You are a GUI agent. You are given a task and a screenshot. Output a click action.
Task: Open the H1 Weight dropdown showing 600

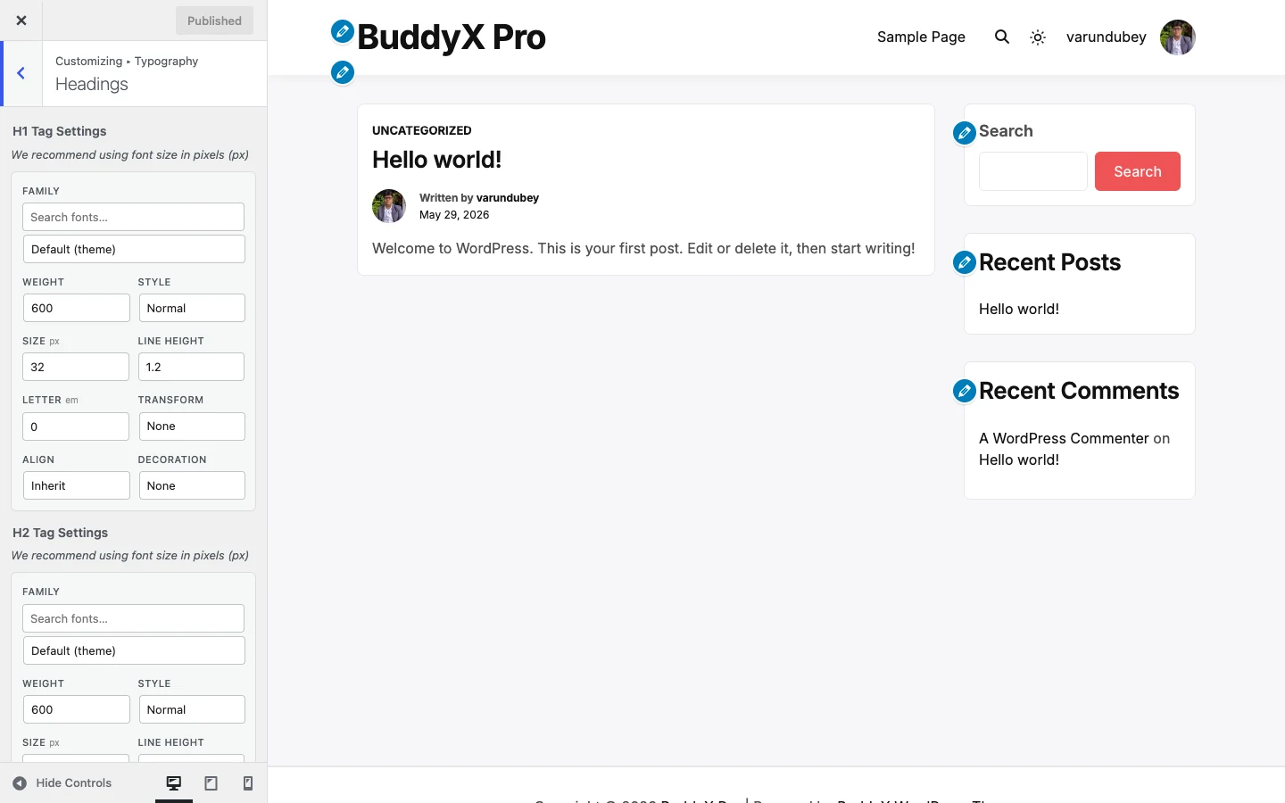coord(77,308)
